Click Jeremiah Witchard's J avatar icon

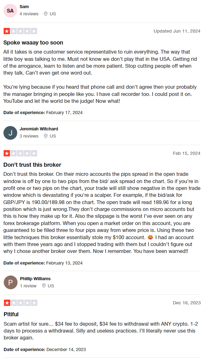[x=10, y=133]
